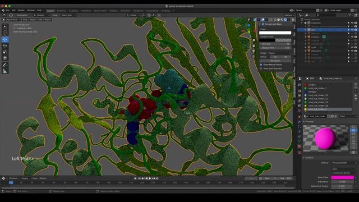Open the Orientation Default dropdown
The height and width of the screenshot is (202, 359).
(x=42, y=15)
